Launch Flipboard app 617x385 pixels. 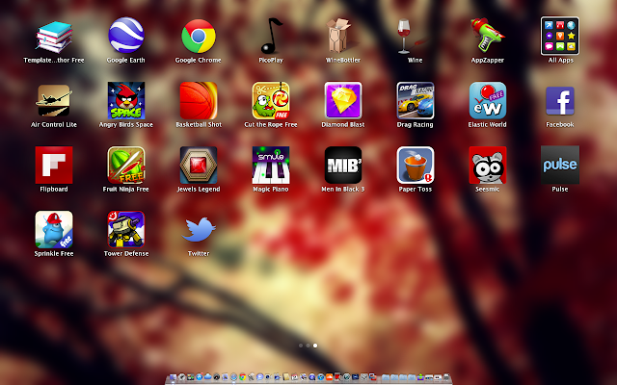(x=54, y=165)
